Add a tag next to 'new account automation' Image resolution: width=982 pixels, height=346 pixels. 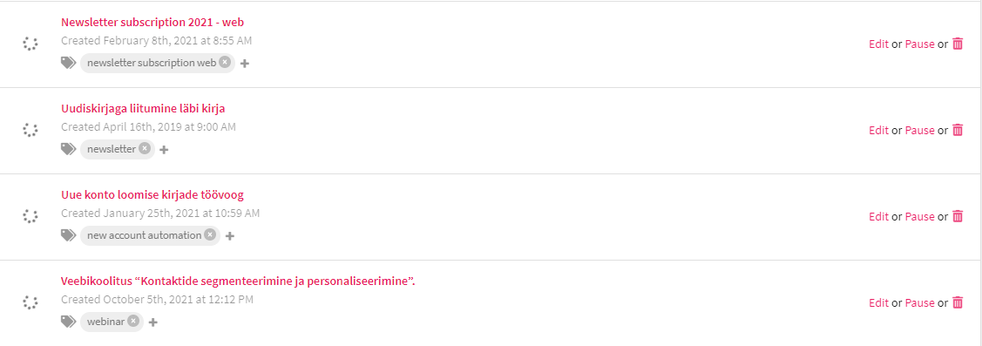[x=230, y=235]
